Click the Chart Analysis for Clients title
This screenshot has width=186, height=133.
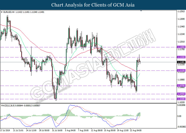93,5
